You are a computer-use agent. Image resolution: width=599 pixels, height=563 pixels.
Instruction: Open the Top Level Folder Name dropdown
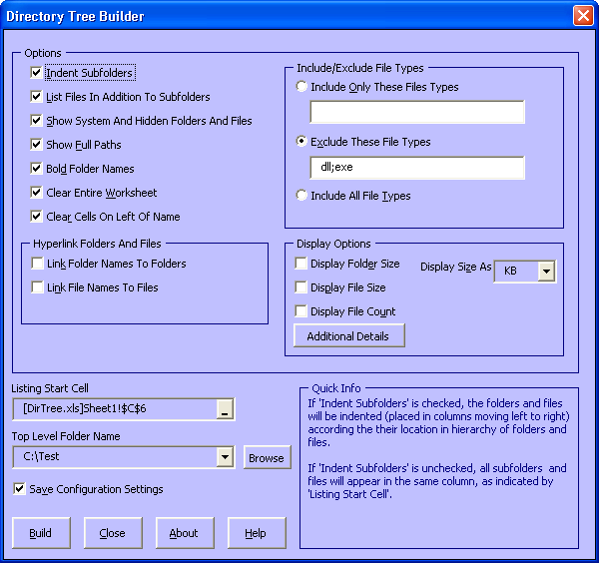tap(225, 457)
